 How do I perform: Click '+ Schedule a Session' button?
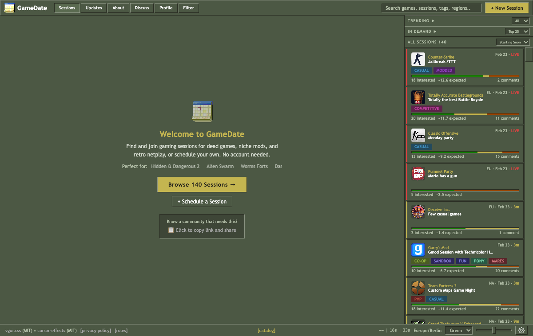202,202
